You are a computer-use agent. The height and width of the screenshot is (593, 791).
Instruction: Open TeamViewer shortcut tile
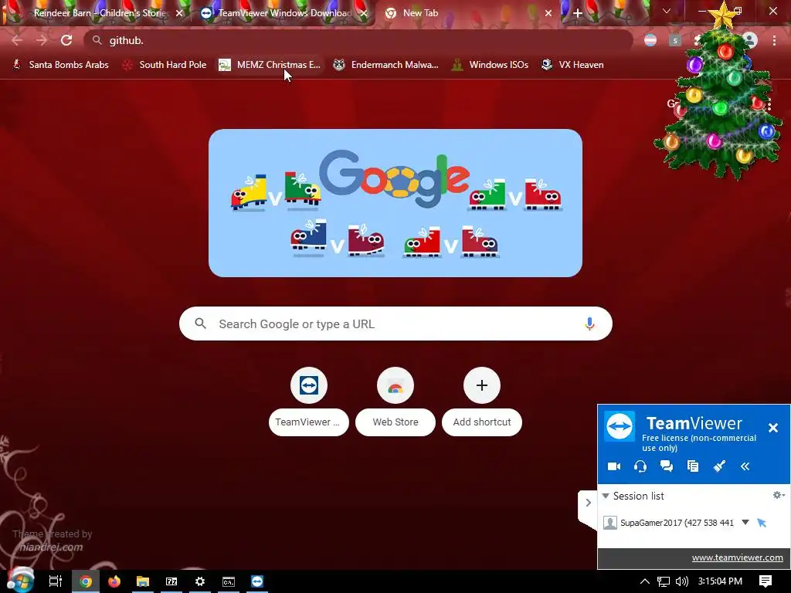pyautogui.click(x=309, y=402)
